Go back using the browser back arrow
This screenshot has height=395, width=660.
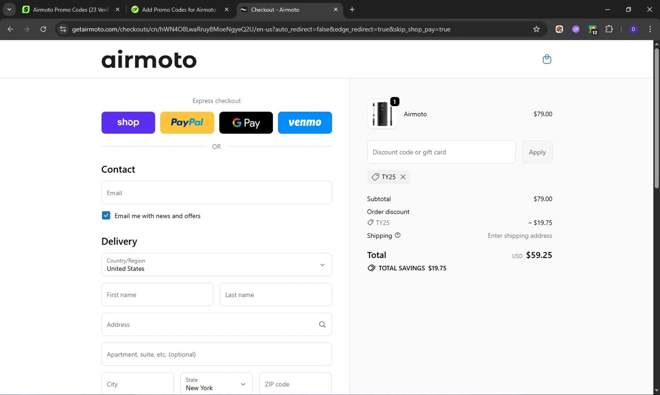(11, 29)
